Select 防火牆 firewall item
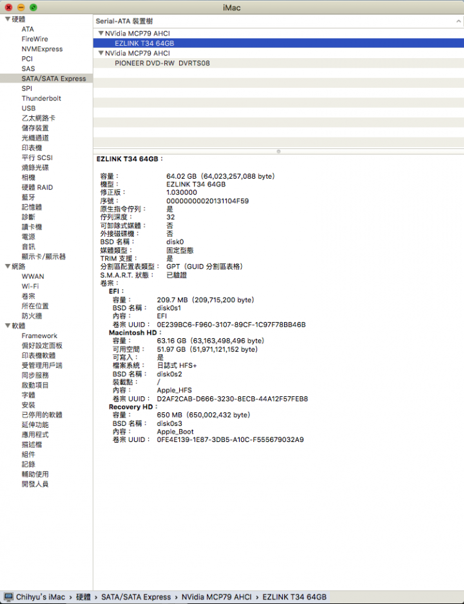464x604 pixels. tap(32, 316)
